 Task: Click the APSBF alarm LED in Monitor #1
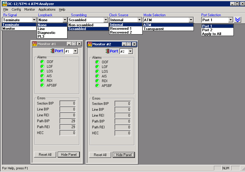(x=42, y=85)
